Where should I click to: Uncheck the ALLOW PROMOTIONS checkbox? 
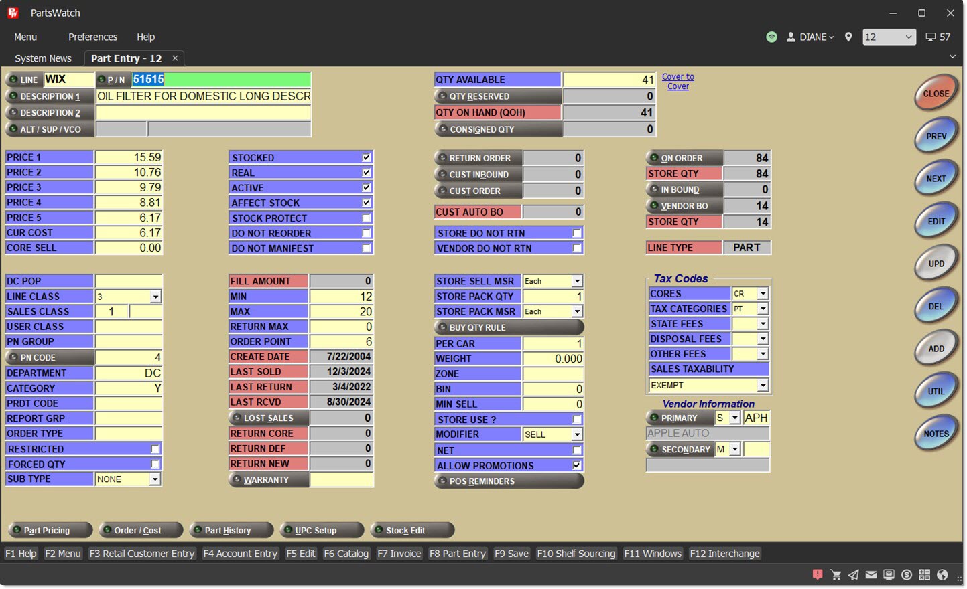coord(577,465)
